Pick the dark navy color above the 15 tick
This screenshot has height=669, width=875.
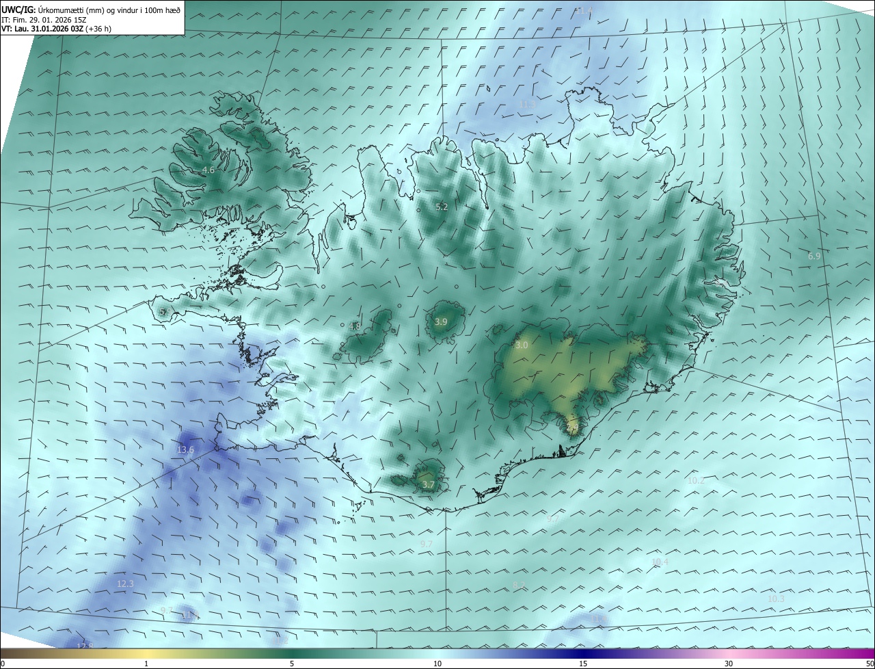(x=583, y=653)
